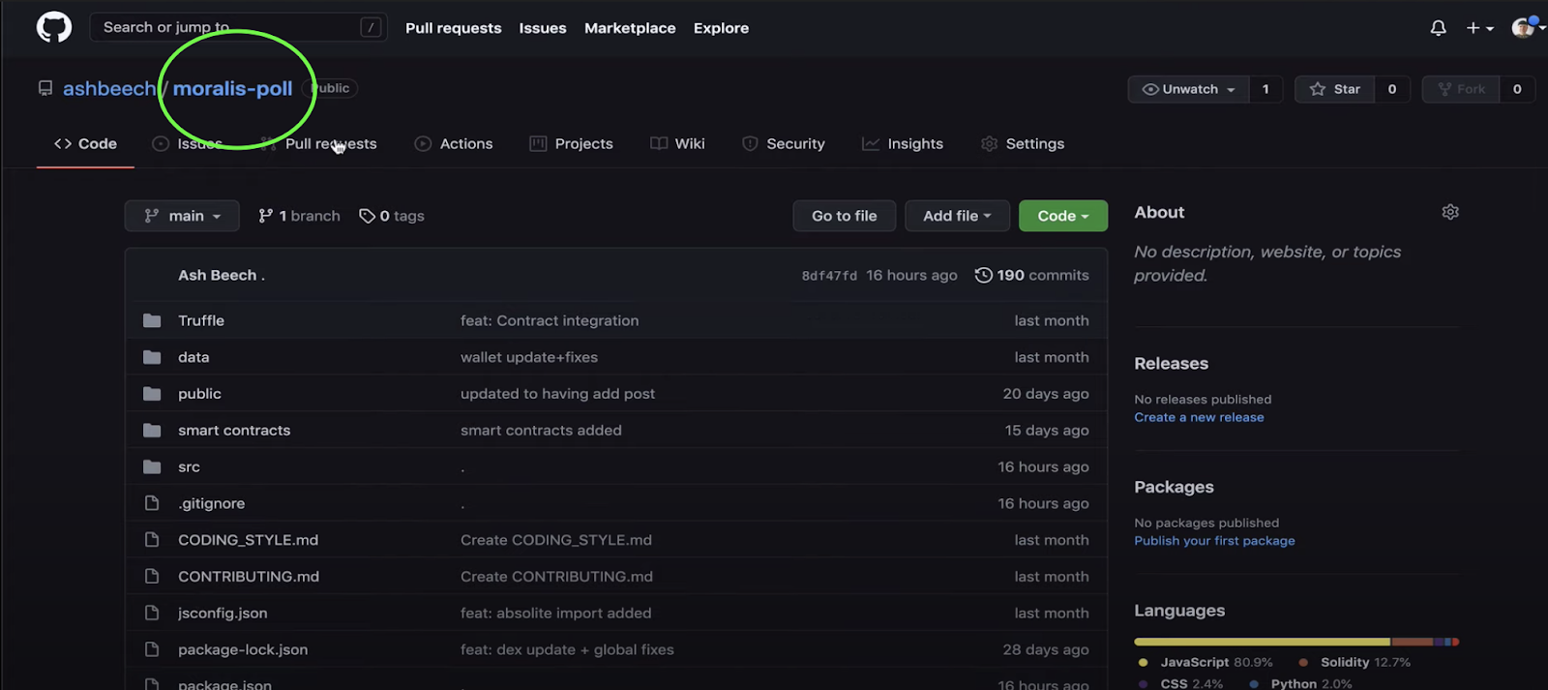Open Pull requests in top navigation

tap(454, 28)
